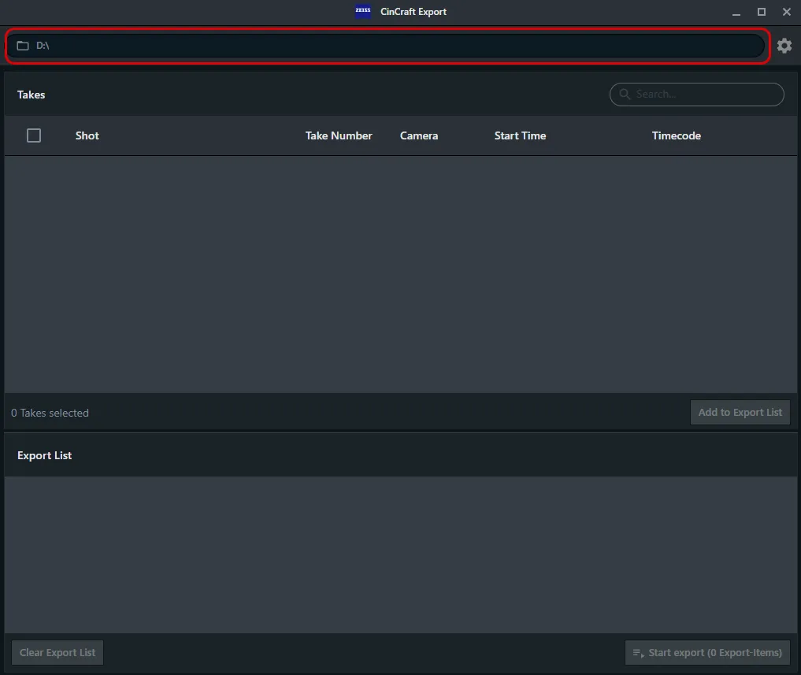Image resolution: width=801 pixels, height=675 pixels.
Task: Click the folder icon in the path bar
Action: click(x=23, y=46)
